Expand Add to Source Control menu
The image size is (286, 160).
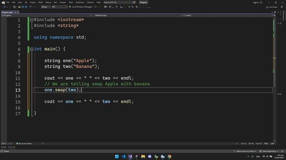244,151
